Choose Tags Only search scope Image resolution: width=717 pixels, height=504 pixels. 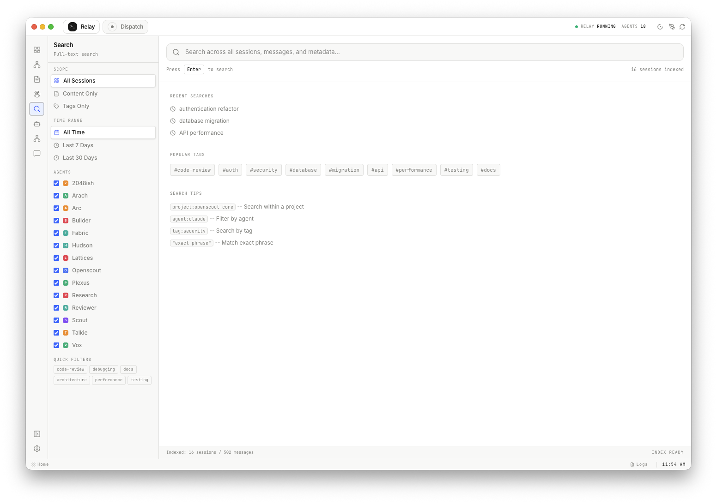point(76,106)
